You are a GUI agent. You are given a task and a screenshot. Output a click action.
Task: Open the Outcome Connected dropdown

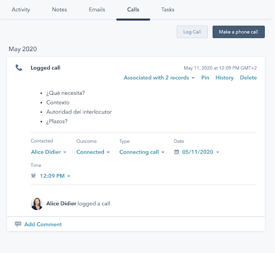[x=93, y=152]
